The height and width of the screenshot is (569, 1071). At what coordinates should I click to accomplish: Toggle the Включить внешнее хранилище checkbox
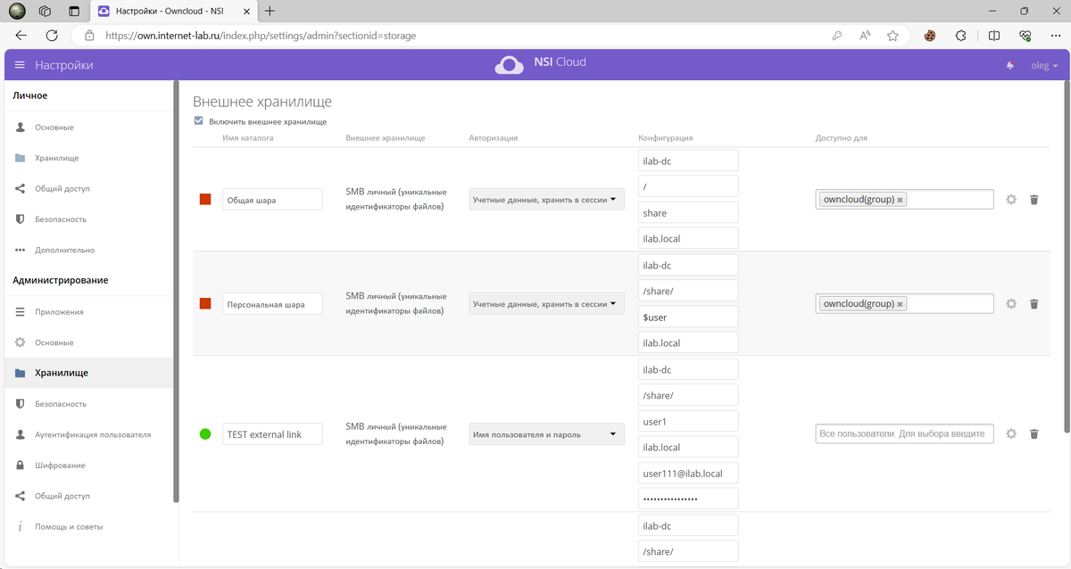click(198, 121)
